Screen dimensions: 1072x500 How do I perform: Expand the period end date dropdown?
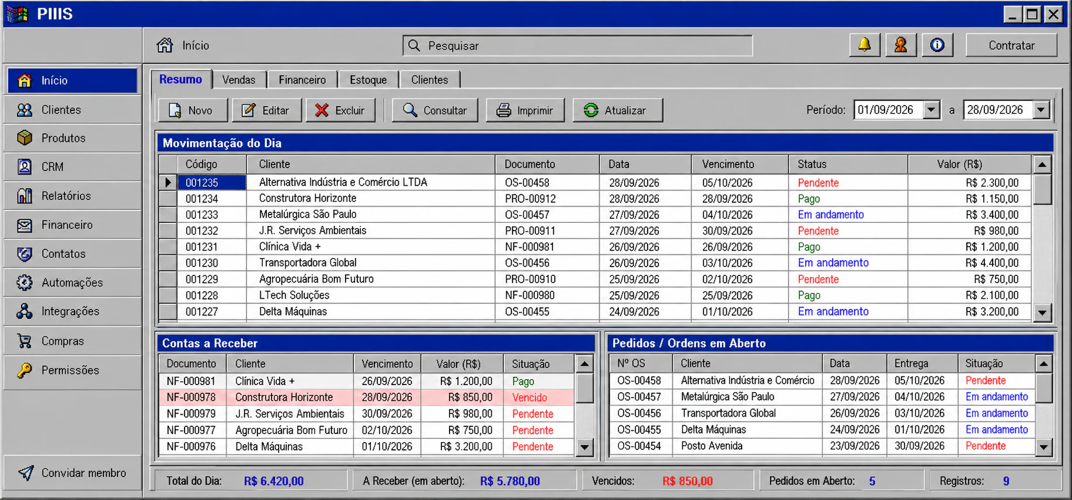[x=1041, y=110]
